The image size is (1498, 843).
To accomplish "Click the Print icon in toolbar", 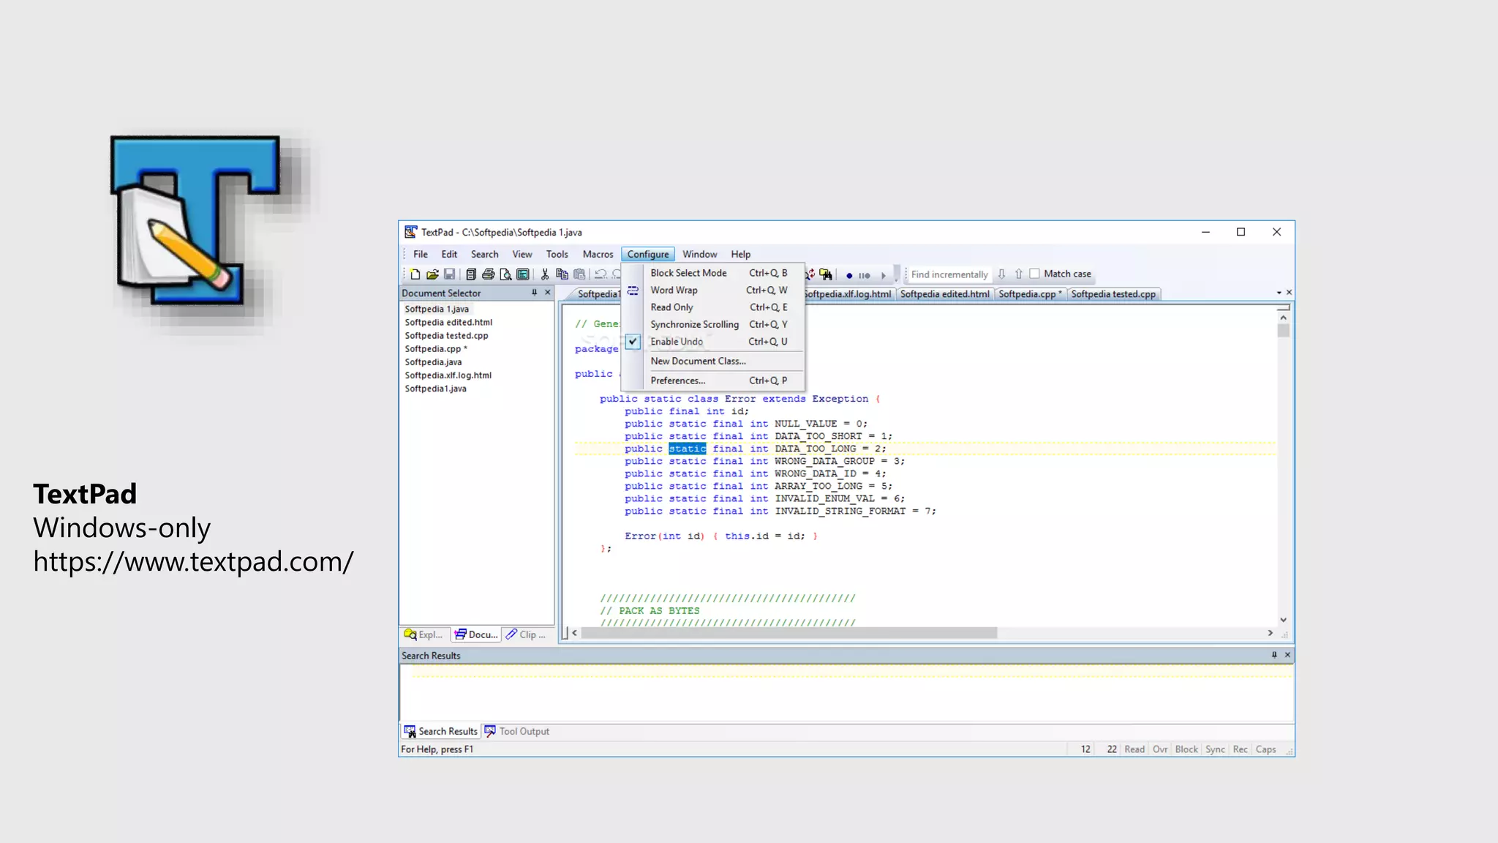I will [x=488, y=274].
